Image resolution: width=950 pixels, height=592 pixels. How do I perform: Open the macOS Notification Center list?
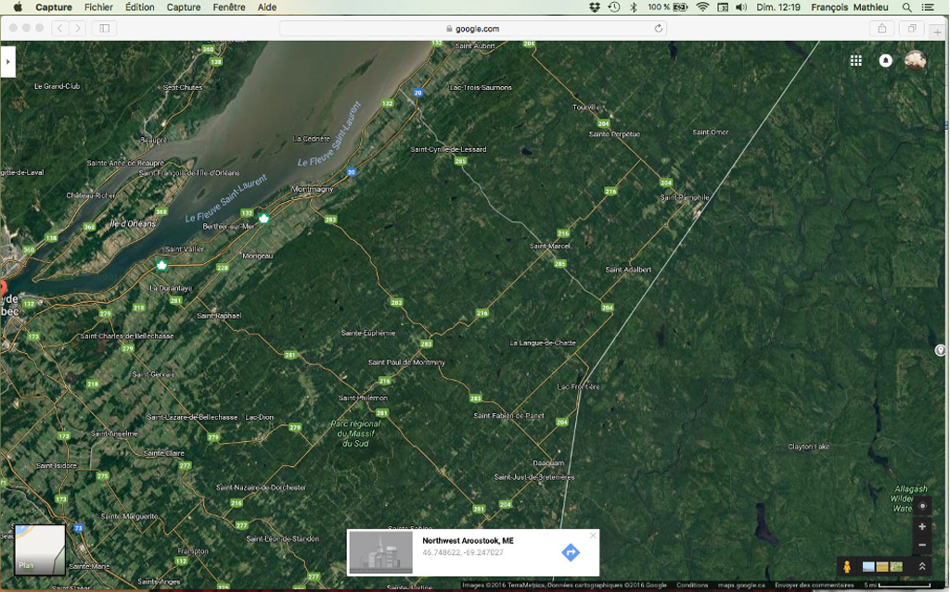coord(928,7)
